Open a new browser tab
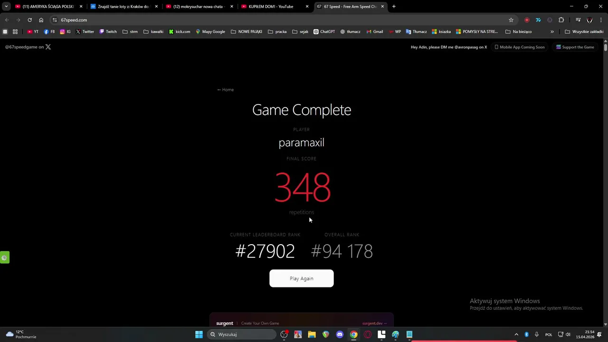 (394, 7)
